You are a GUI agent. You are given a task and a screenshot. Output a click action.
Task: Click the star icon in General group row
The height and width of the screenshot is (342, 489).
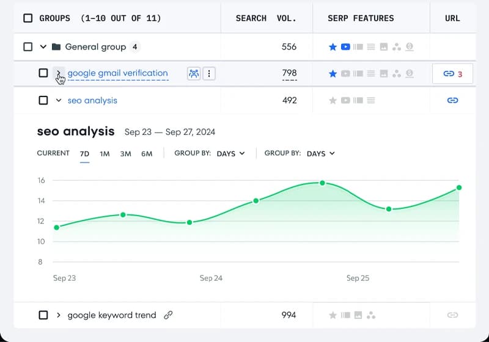click(x=333, y=47)
